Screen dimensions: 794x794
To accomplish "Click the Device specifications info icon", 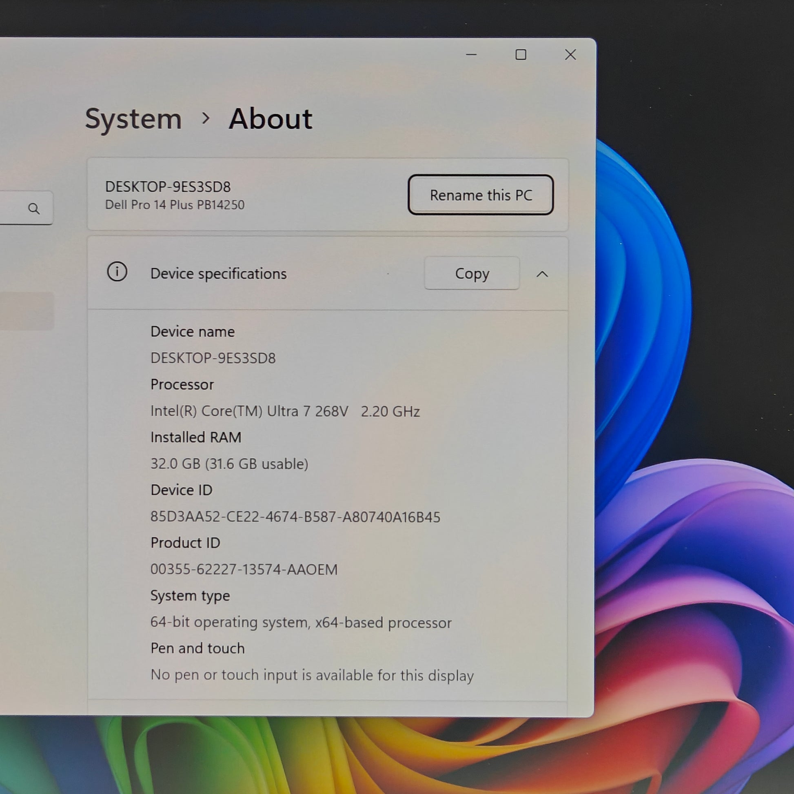I will [x=117, y=272].
